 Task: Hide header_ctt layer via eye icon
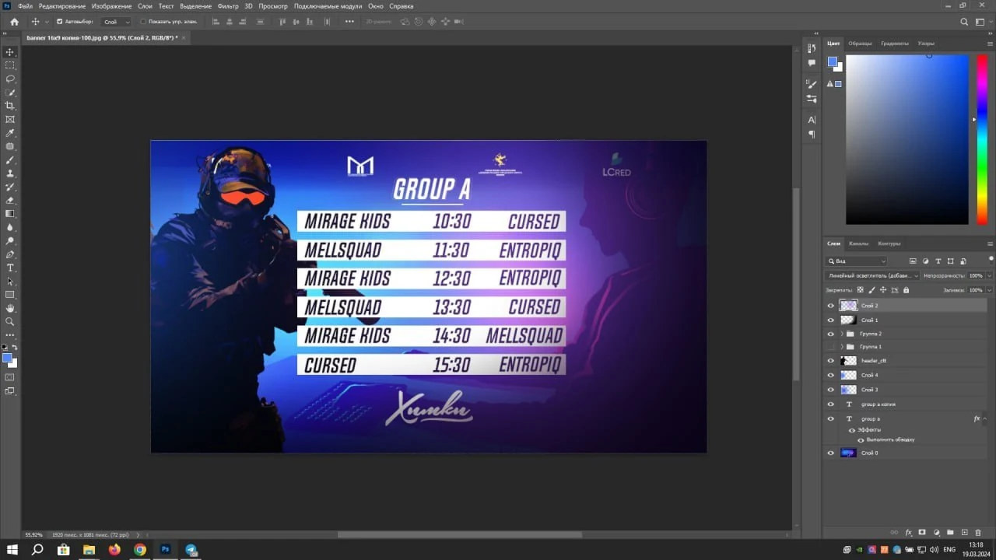(830, 361)
